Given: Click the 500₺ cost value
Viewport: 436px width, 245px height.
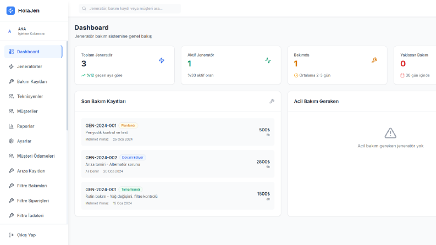Looking at the screenshot, I should coord(264,130).
